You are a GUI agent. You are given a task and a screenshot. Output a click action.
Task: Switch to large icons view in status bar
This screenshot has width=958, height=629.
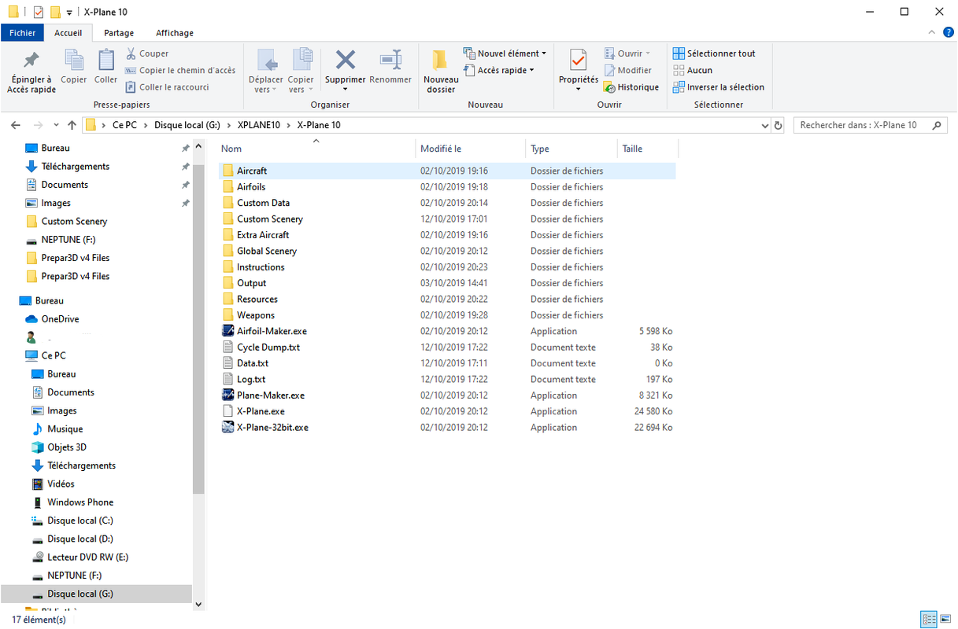[x=945, y=620]
